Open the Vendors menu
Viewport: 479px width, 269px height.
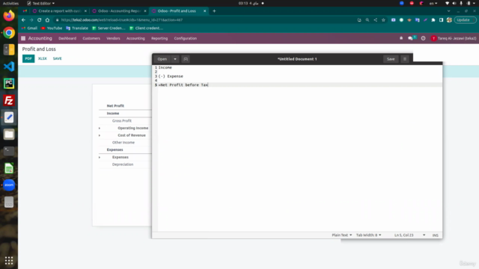tap(113, 38)
